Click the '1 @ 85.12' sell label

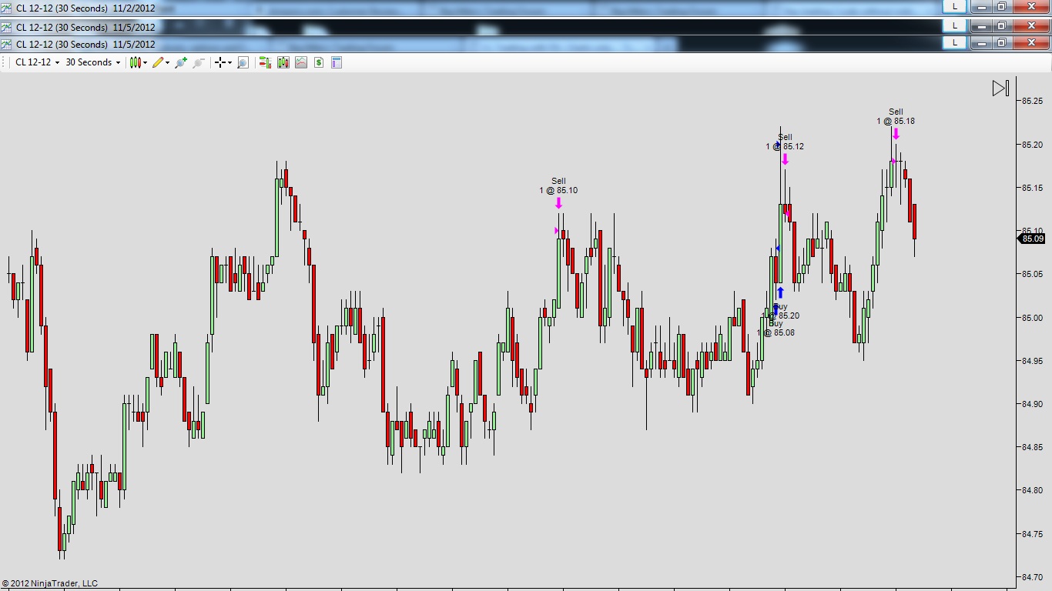pos(785,146)
